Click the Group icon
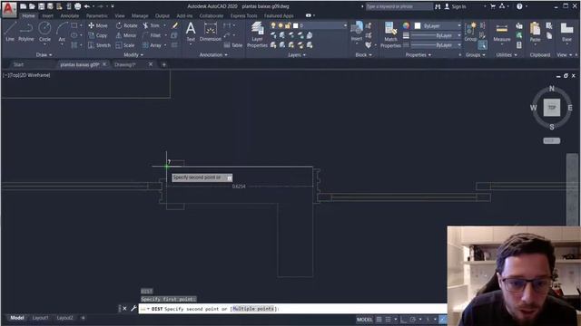The height and width of the screenshot is (326, 581). tap(470, 31)
